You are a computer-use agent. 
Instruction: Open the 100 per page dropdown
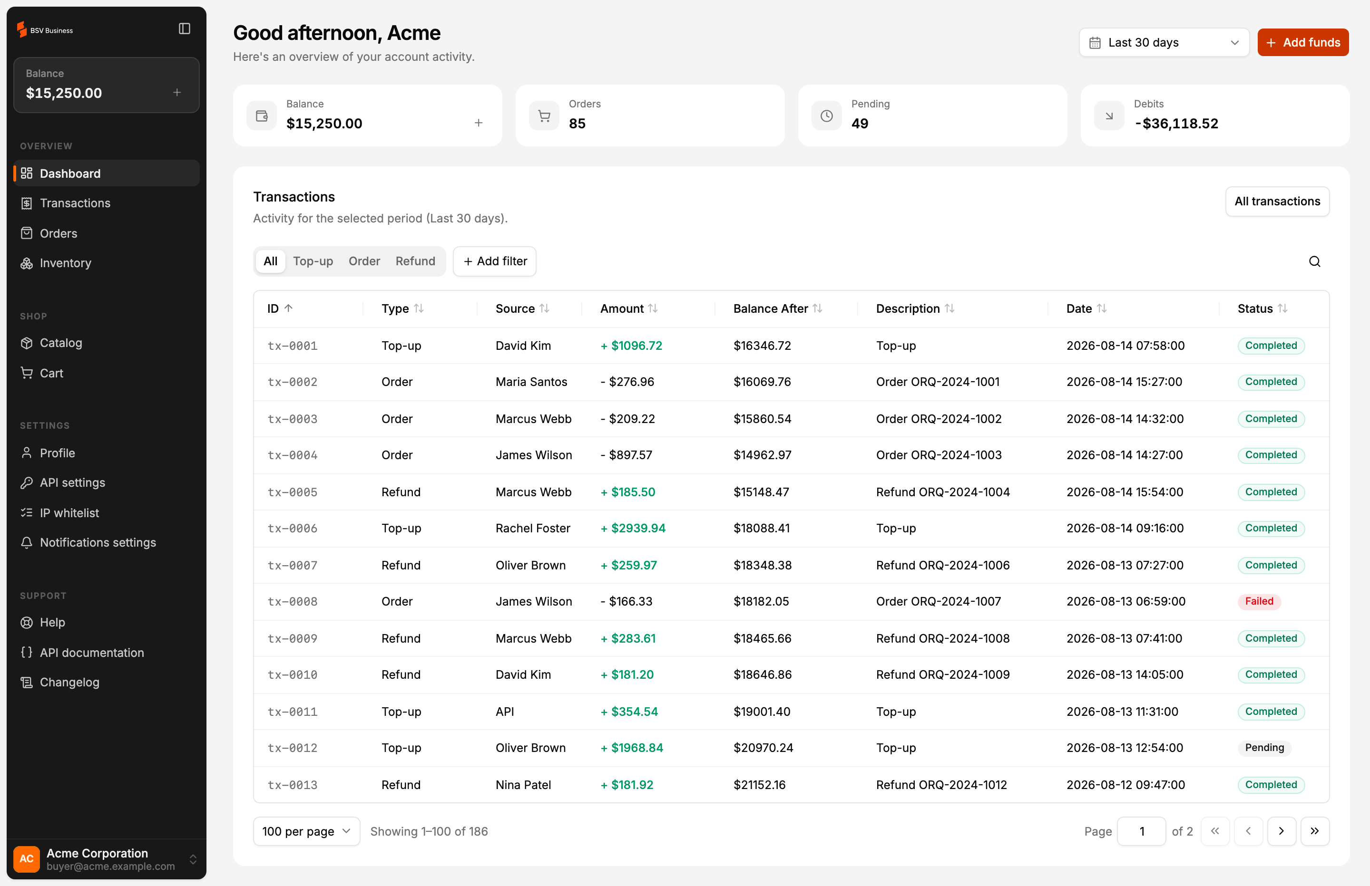click(x=307, y=831)
